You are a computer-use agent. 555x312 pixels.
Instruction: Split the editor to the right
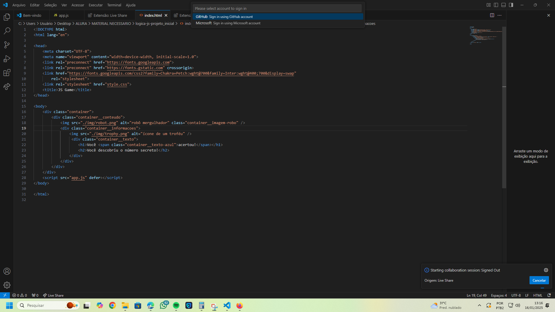(492, 15)
